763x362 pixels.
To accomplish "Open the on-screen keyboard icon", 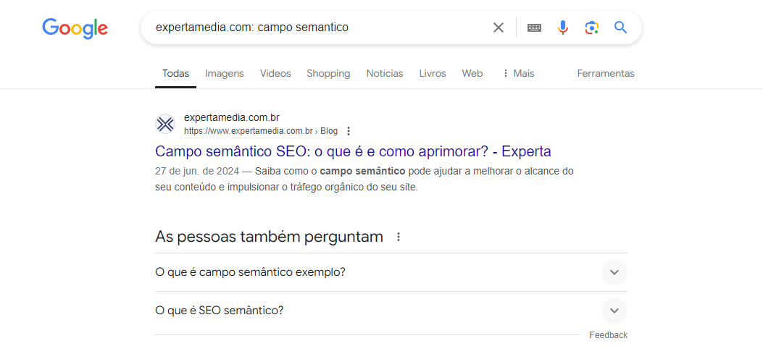I will coord(534,28).
